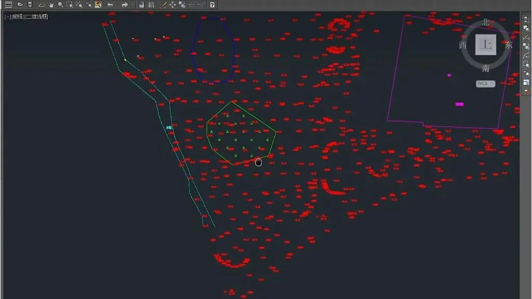Click the Open file folder icon
532x299 pixels.
(x=20, y=5)
